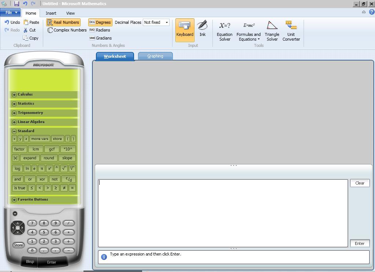Click the store button in Standard group
Screen dimensions: 375x272
(57, 139)
